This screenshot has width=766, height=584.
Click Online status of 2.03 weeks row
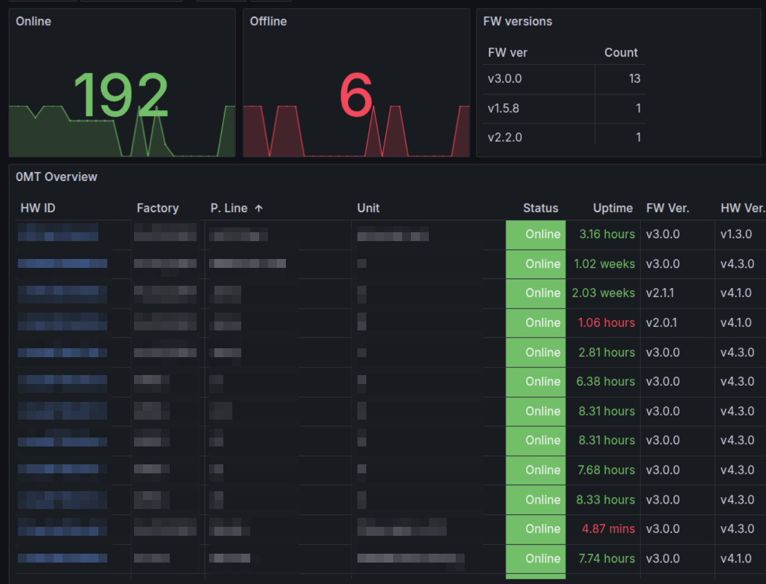point(535,293)
